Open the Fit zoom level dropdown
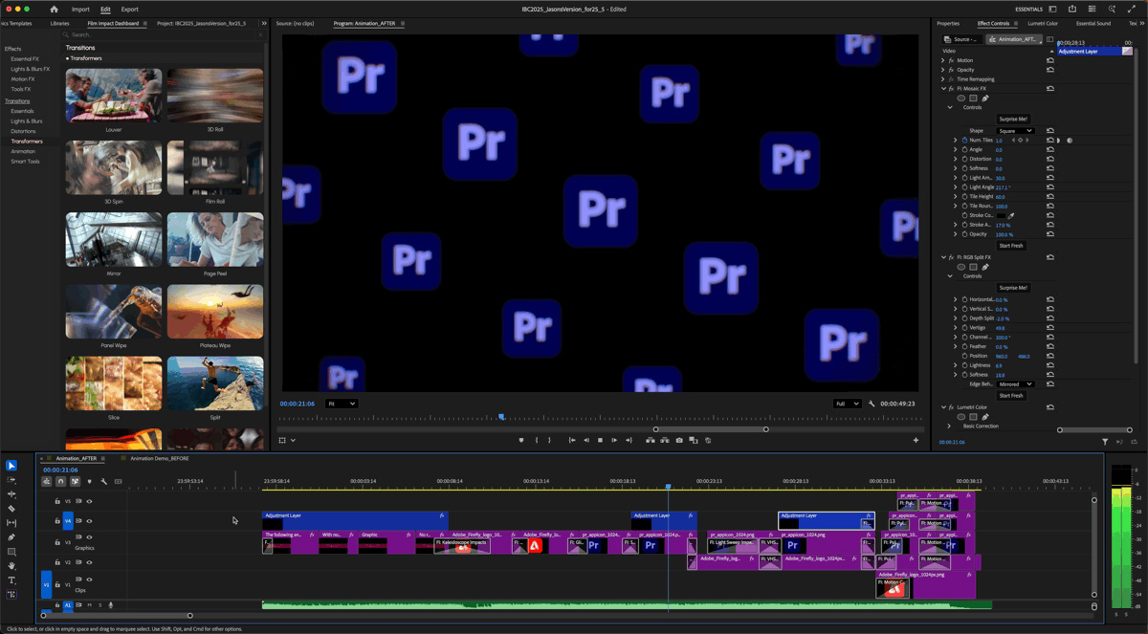Viewport: 1148px width, 634px height. pyautogui.click(x=342, y=404)
